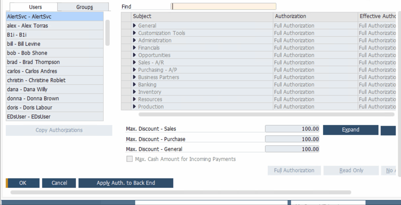Expand the Customization Tools node
401x205 pixels.
tap(134, 33)
